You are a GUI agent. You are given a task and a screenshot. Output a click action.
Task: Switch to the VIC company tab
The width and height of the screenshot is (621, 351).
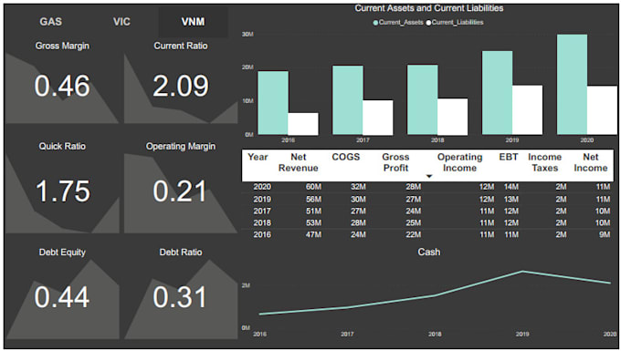point(121,21)
